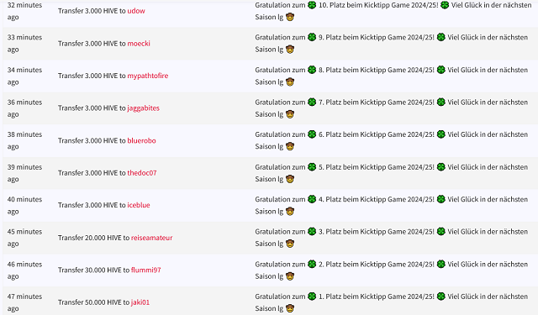Click clover emoji before '10. Platz'
538x315 pixels.
point(312,5)
